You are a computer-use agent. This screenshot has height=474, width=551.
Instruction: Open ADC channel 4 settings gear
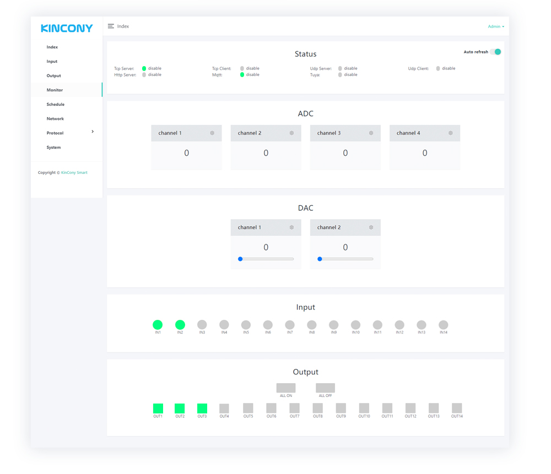point(450,133)
